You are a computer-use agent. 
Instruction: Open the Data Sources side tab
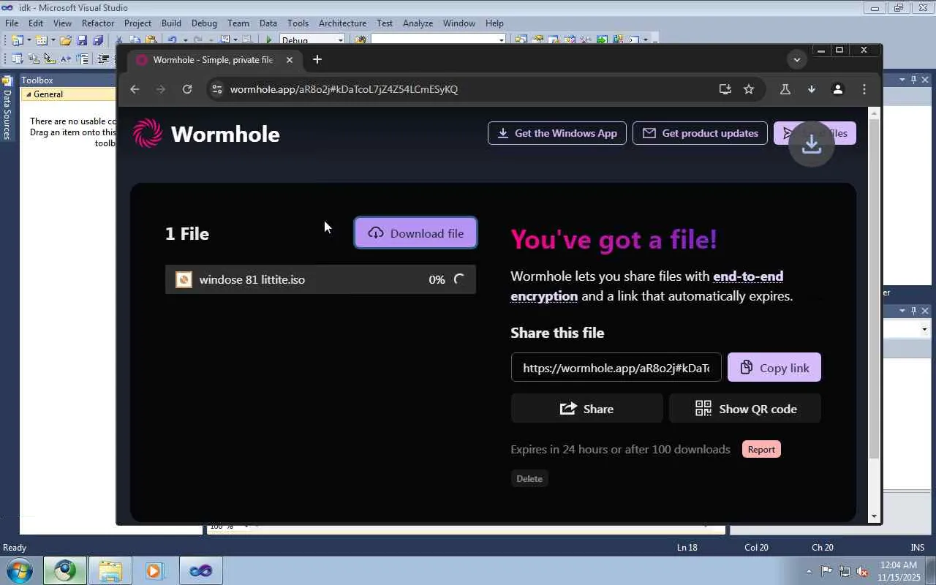point(7,108)
